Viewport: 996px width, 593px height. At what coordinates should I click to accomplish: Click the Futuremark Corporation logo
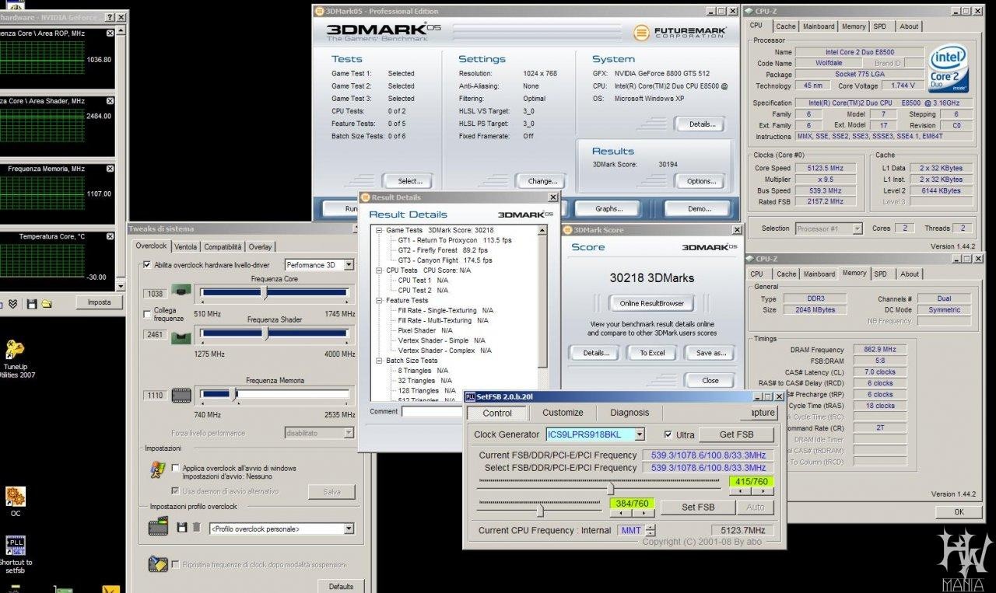[680, 33]
